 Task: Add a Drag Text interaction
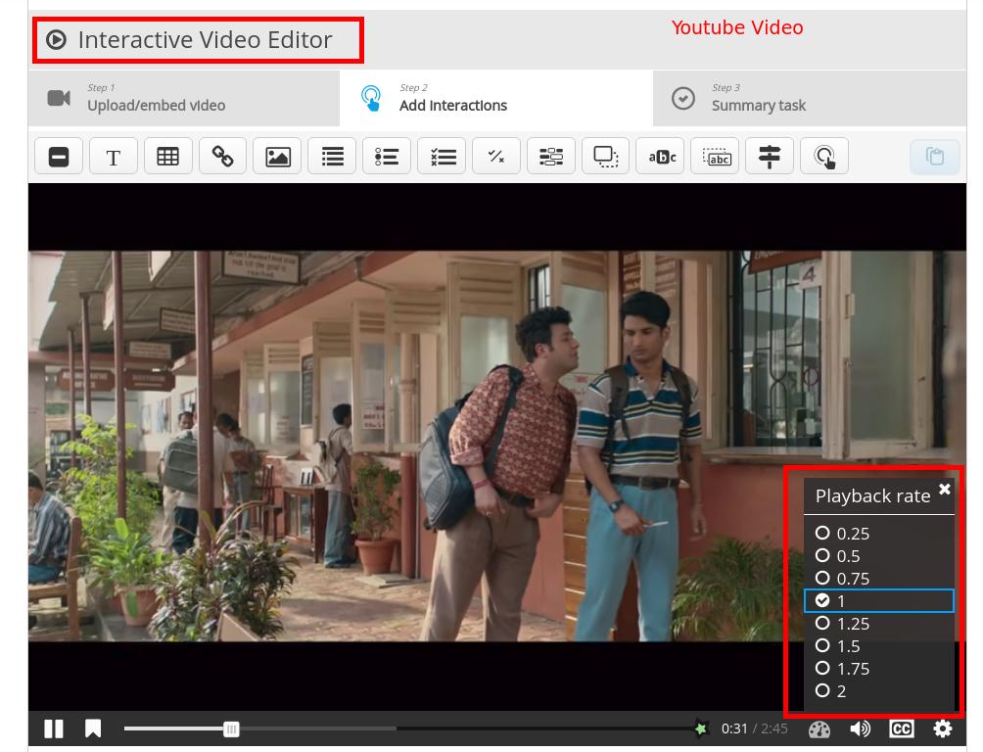716,156
